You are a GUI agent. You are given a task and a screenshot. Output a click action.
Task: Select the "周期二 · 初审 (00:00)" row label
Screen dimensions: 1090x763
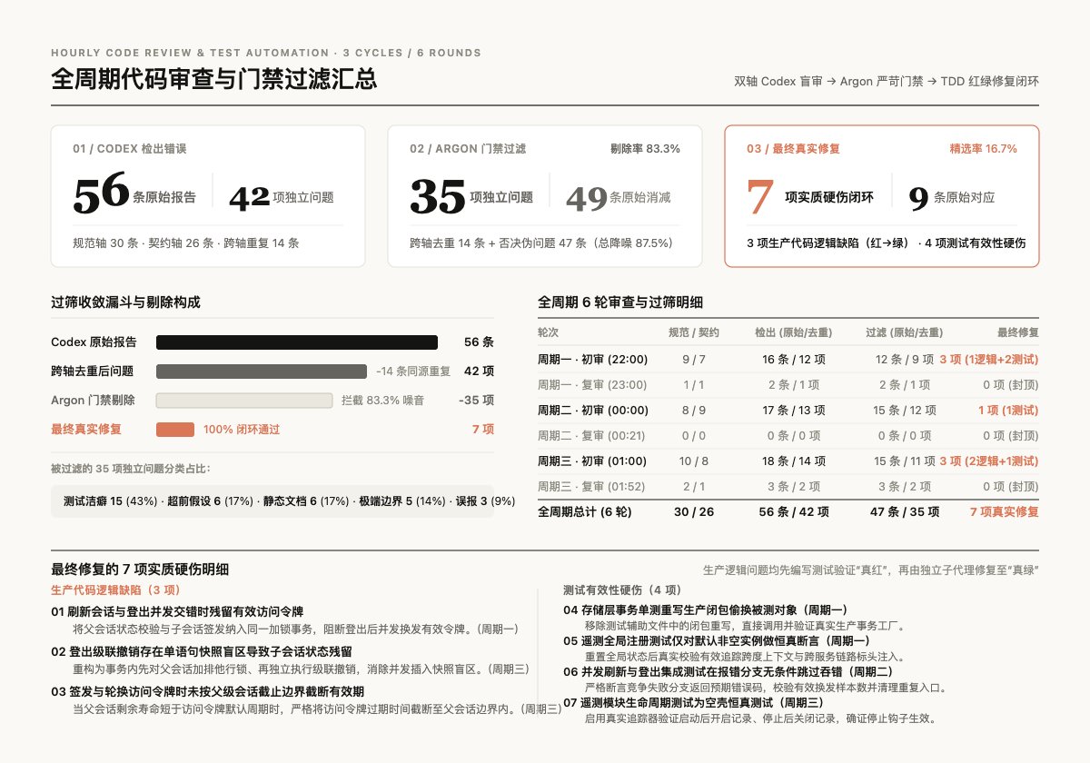point(592,411)
